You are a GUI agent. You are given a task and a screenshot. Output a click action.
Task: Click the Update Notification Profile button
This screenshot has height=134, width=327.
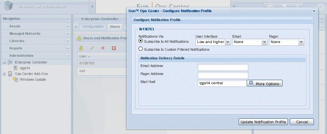(x=263, y=122)
